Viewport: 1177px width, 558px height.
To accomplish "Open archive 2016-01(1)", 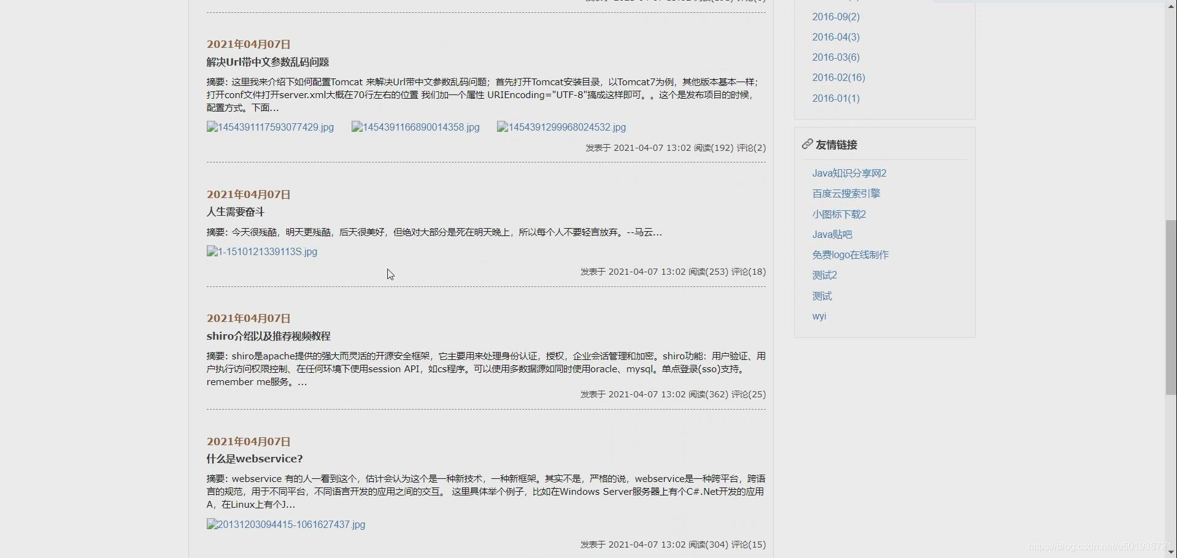I will tap(835, 98).
